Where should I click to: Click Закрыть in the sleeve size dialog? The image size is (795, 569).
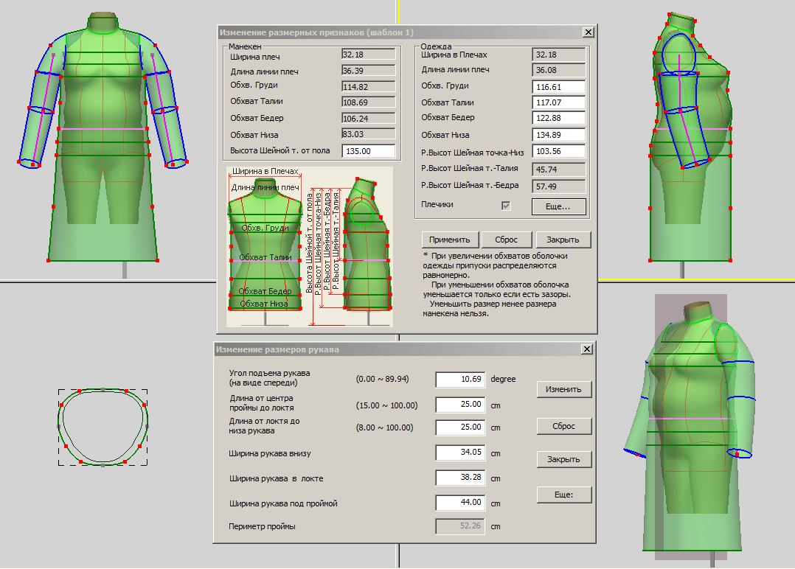563,459
